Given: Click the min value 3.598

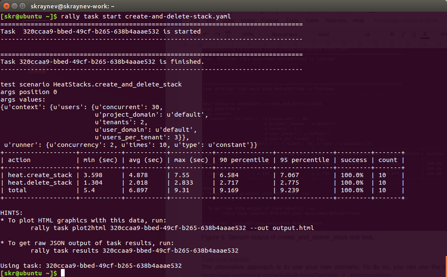Looking at the screenshot, I should tap(93, 175).
